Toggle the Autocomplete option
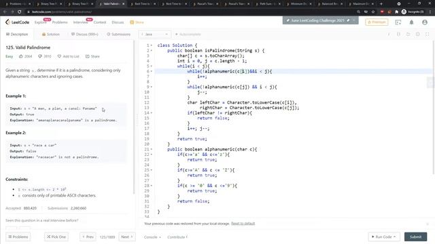Viewport: 435px width, 244px height. (188, 35)
